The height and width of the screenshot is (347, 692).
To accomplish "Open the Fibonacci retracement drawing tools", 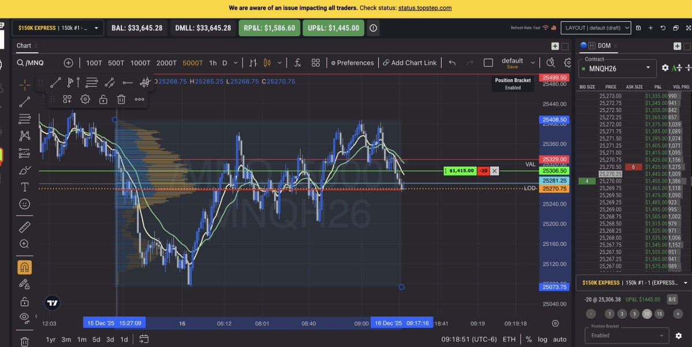I will point(25,119).
